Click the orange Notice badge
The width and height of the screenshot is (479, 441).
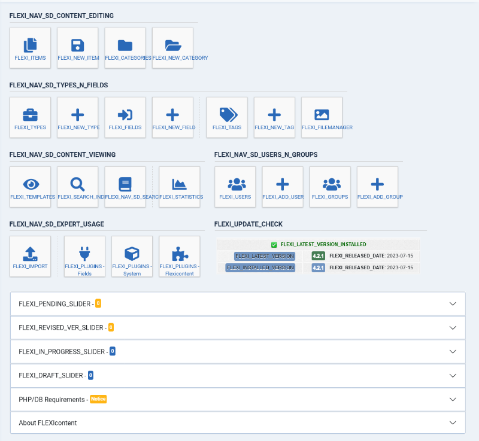coord(98,399)
